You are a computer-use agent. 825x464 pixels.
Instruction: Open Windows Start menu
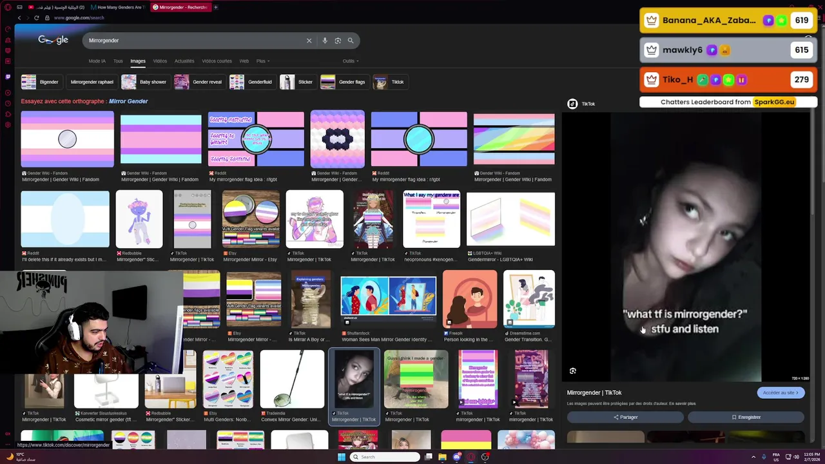pos(341,457)
